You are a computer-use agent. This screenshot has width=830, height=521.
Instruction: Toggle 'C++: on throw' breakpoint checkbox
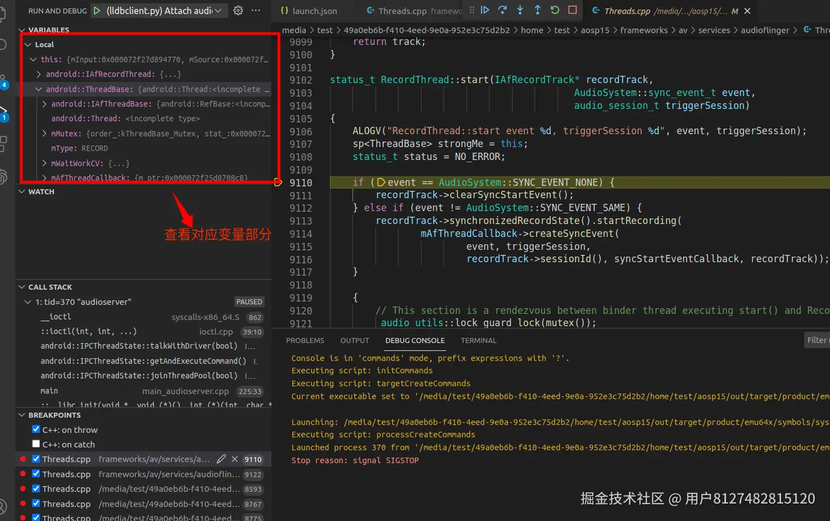click(36, 429)
